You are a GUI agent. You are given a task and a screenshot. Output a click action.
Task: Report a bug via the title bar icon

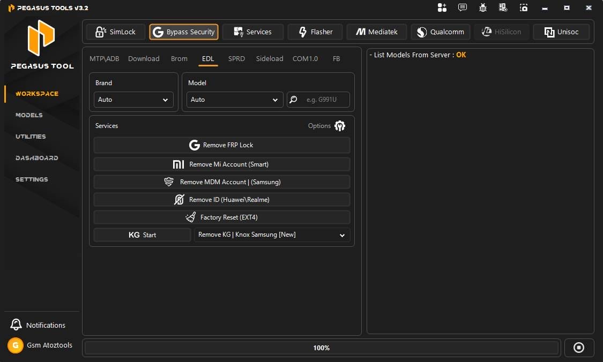point(482,7)
